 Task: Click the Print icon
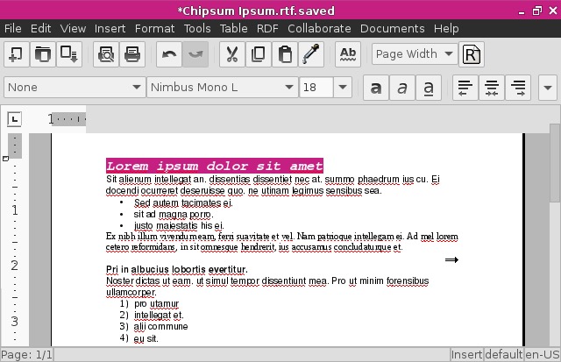click(132, 53)
